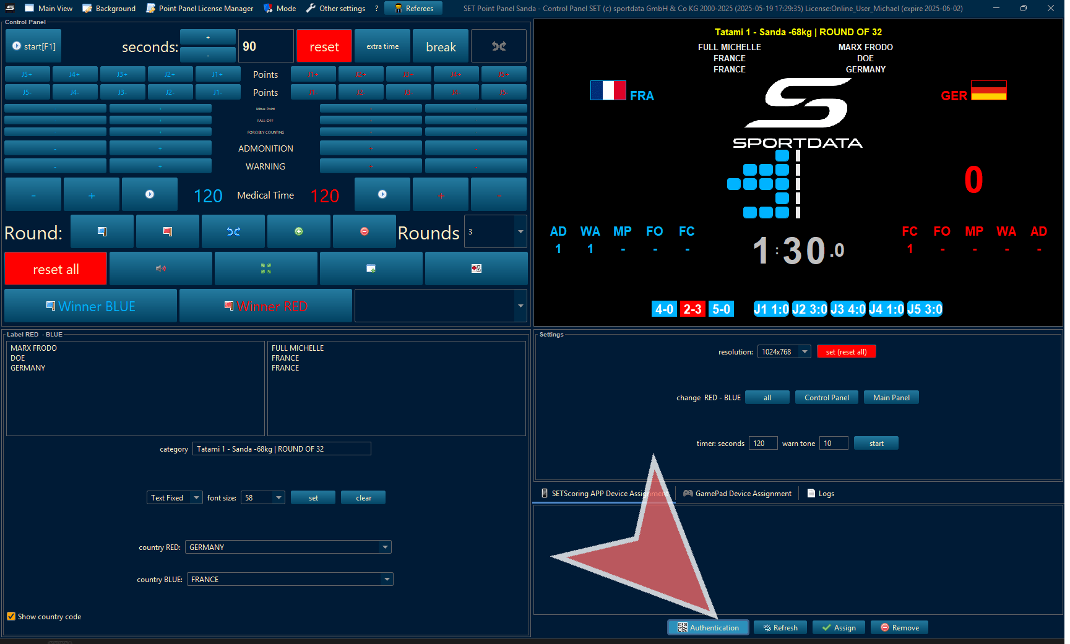Open the Referees menu

tap(413, 8)
